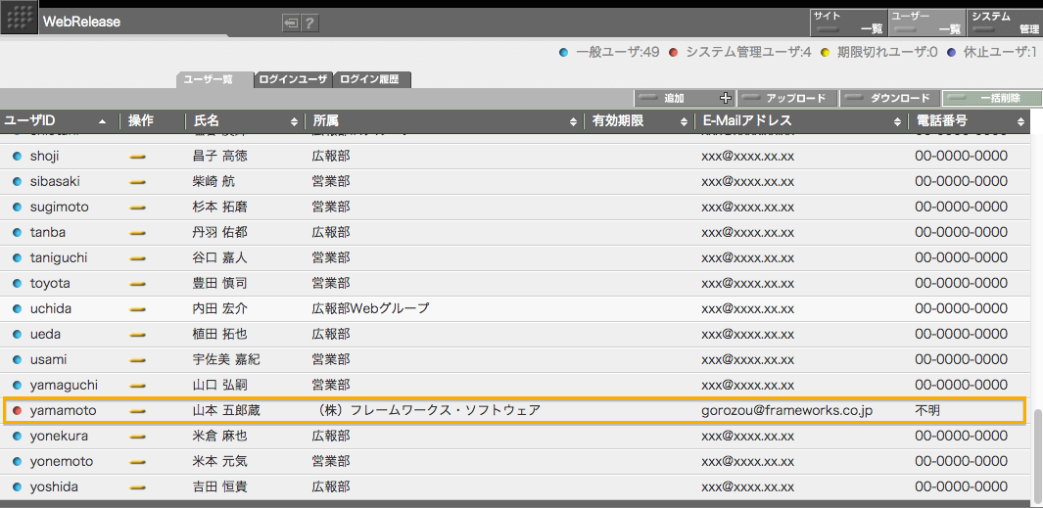This screenshot has height=508, width=1043.
Task: Sort the list by ユーザID column arrow
Action: click(103, 121)
